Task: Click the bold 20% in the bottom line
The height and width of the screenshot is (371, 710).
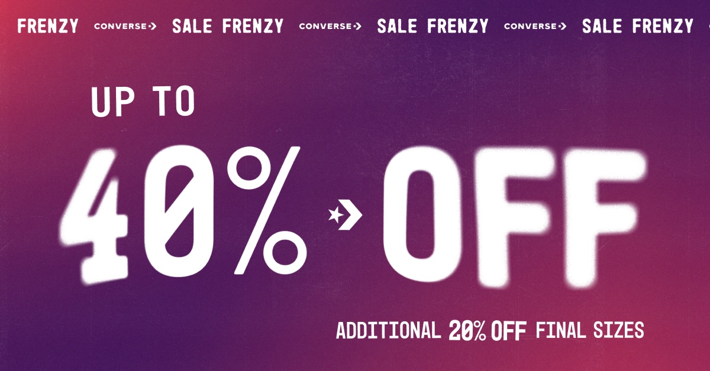Action: click(467, 330)
